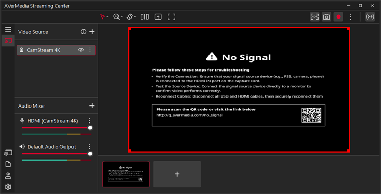Start live streaming broadcast

point(370,17)
